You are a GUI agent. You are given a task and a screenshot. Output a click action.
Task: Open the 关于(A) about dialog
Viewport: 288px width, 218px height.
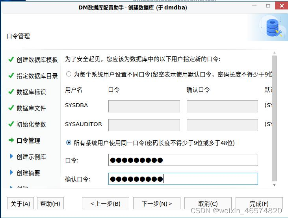[x=20, y=203]
